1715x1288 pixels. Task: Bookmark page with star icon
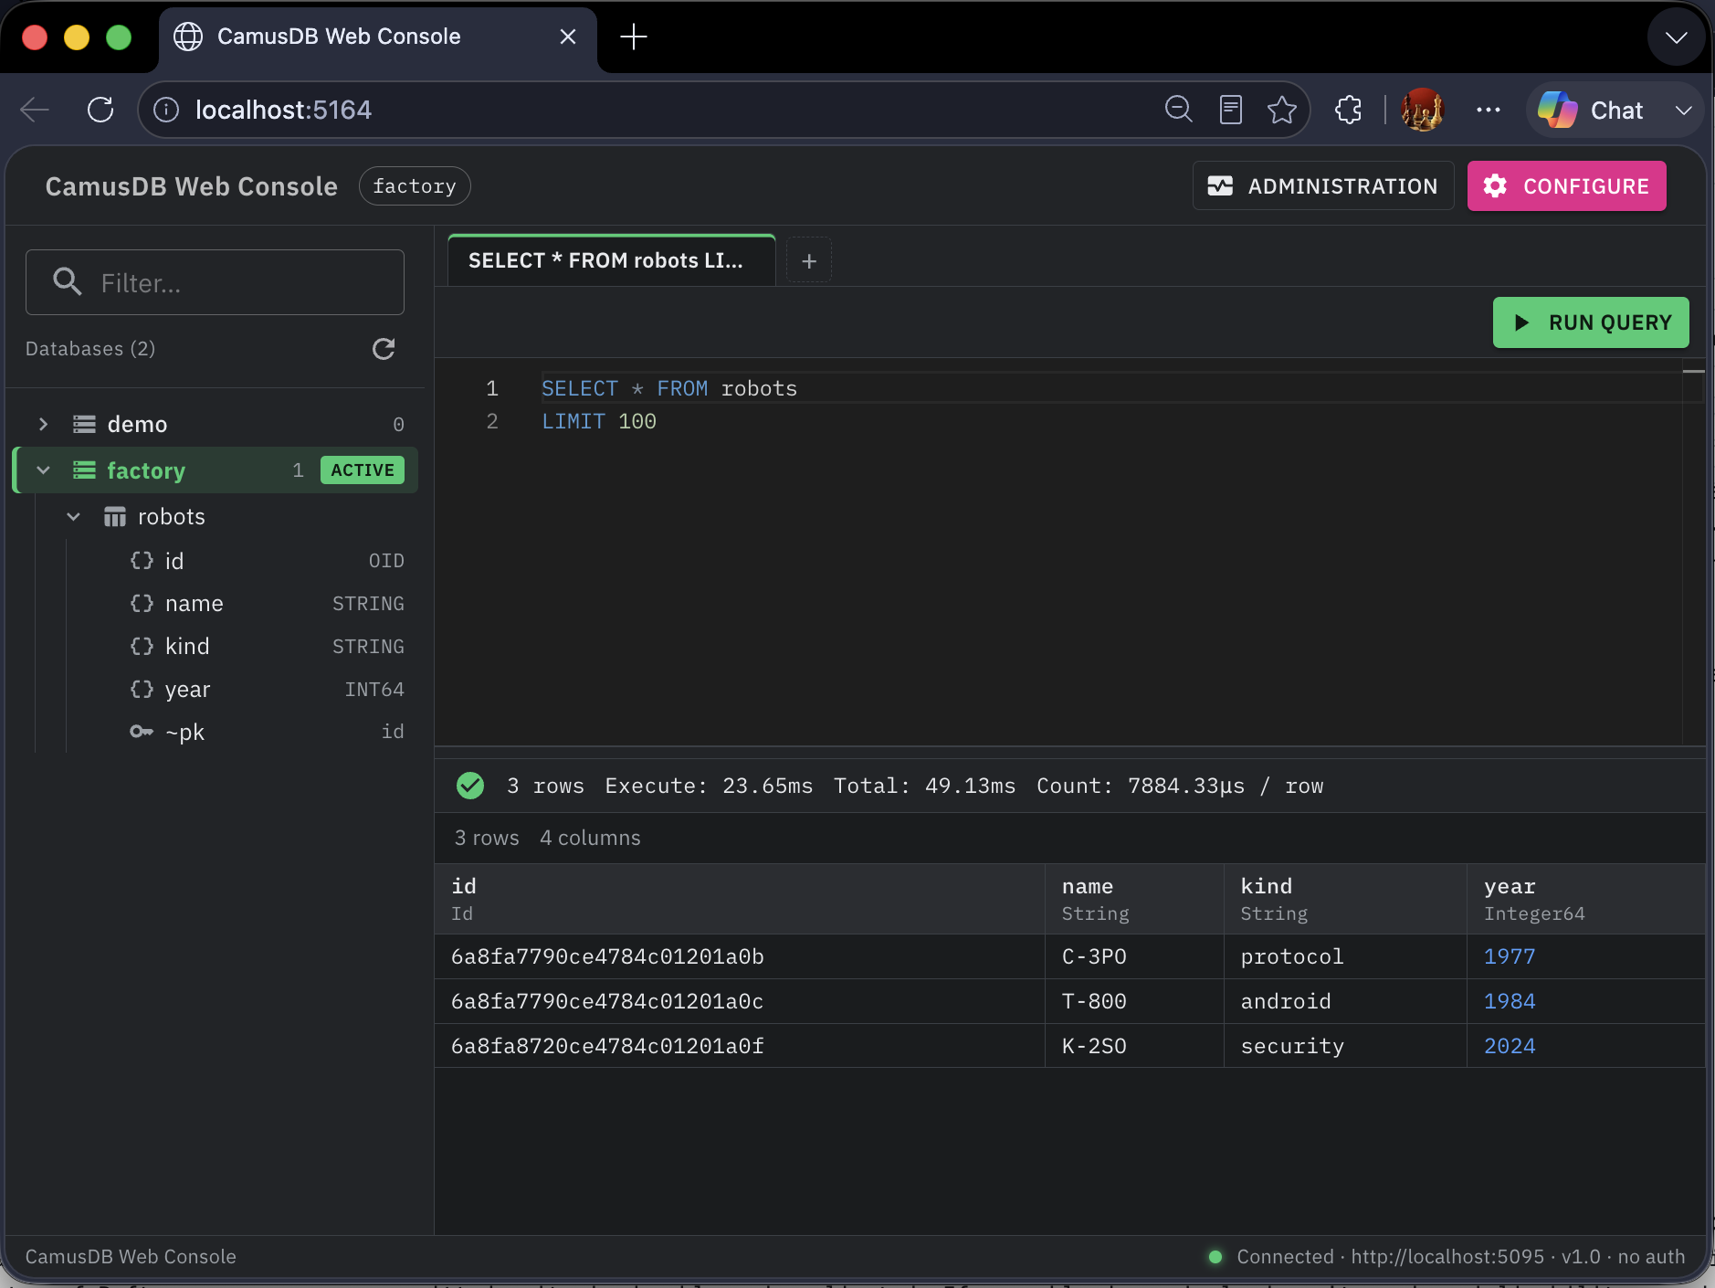[x=1282, y=110]
